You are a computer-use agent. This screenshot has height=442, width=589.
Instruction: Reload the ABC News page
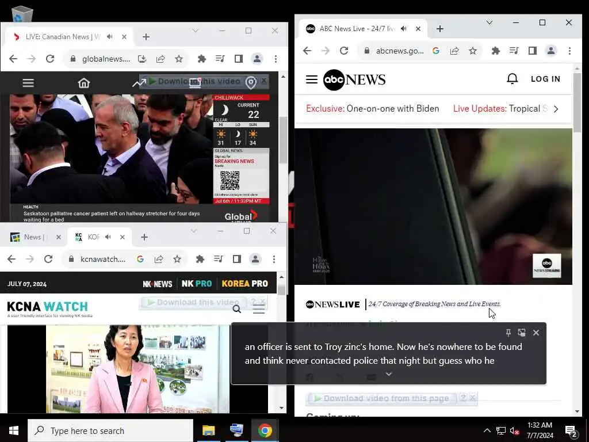(x=344, y=51)
